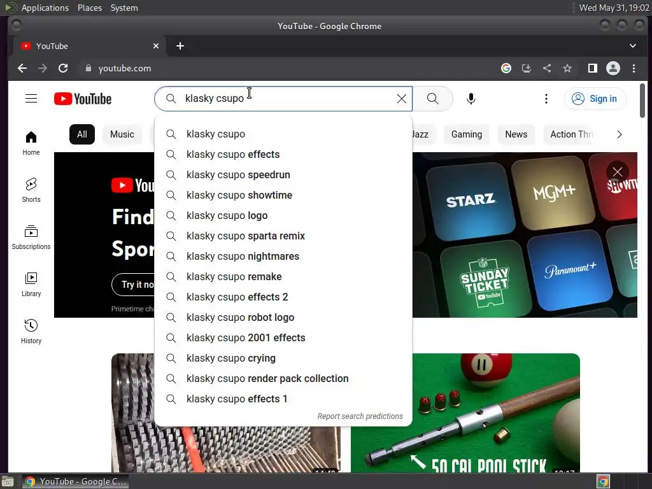This screenshot has width=652, height=489.
Task: Choose suggestion "klasky csupo crying"
Action: click(x=283, y=358)
